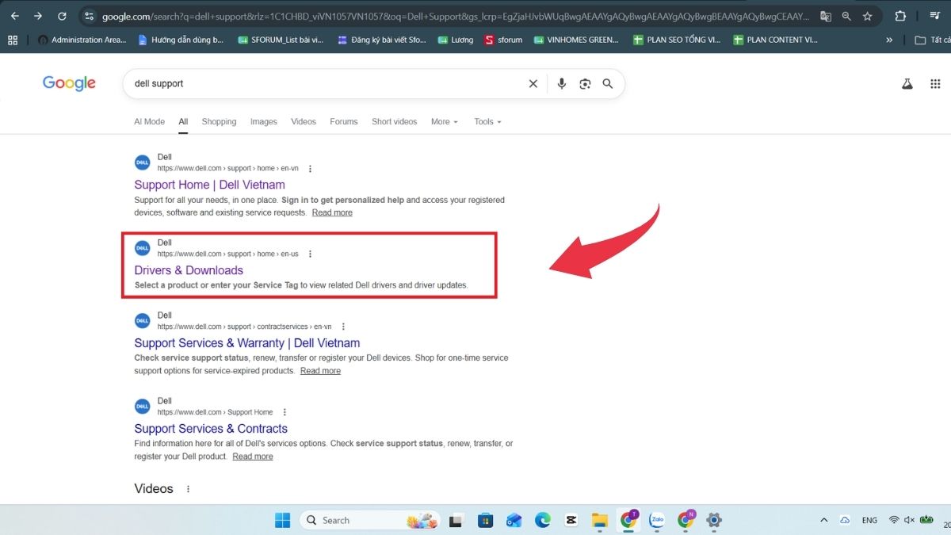Open the PLAN SEO TỔNG bookmark

pos(677,40)
